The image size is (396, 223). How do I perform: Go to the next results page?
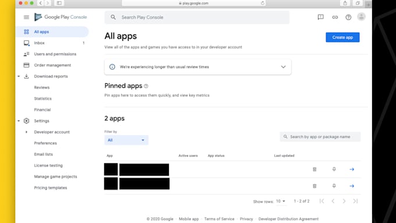tap(344, 201)
